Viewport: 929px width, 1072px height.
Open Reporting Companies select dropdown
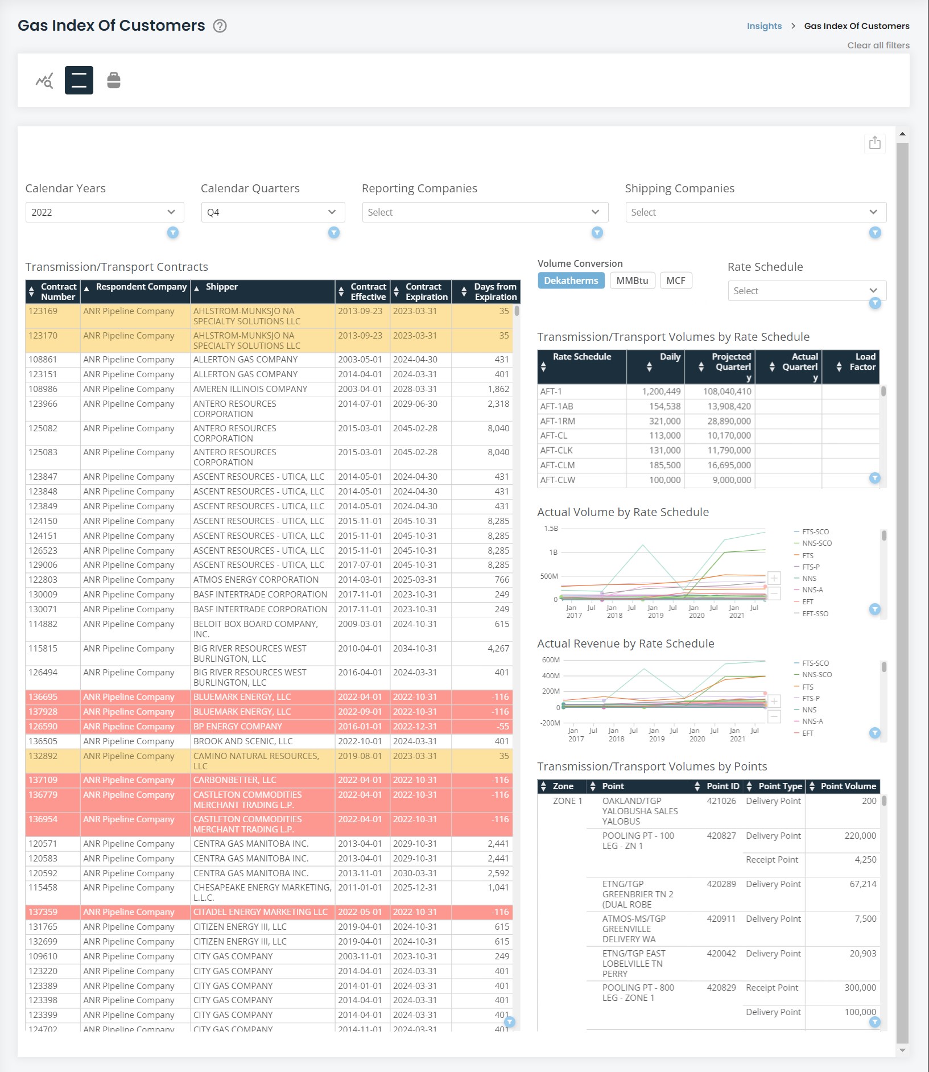pos(485,212)
